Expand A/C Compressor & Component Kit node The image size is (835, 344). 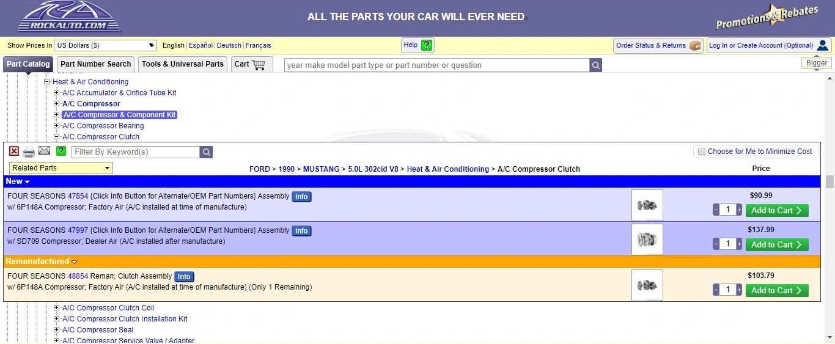coord(57,115)
